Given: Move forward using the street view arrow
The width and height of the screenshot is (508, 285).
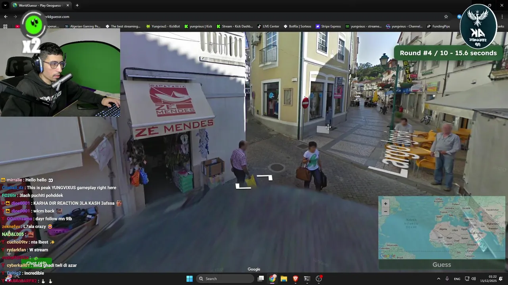Looking at the screenshot, I should (265, 178).
